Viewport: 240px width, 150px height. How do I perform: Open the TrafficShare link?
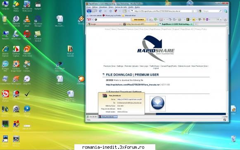[154, 66]
